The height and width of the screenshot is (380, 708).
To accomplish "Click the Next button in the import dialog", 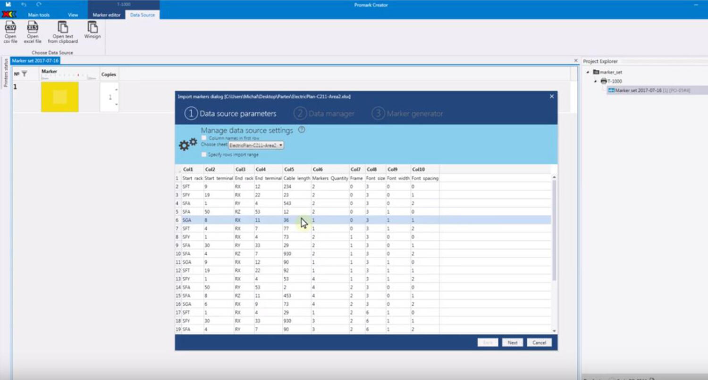I will (512, 342).
